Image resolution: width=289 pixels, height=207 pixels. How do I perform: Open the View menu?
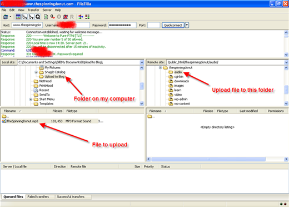[x=21, y=10]
